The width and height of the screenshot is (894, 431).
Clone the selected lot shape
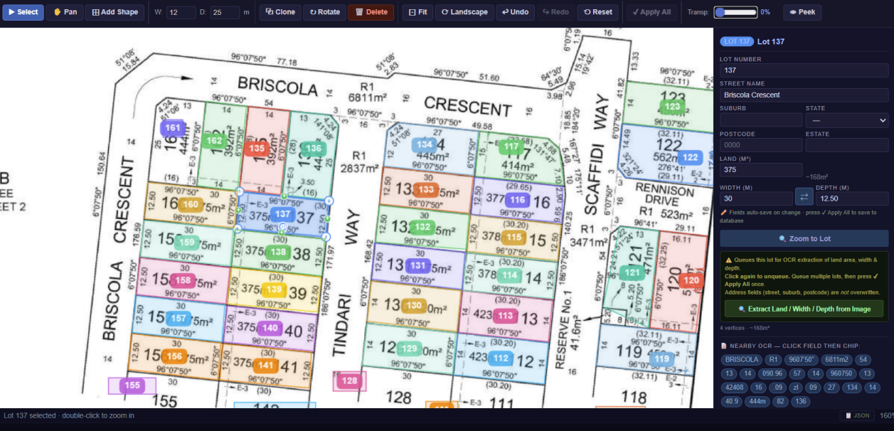[x=280, y=12]
